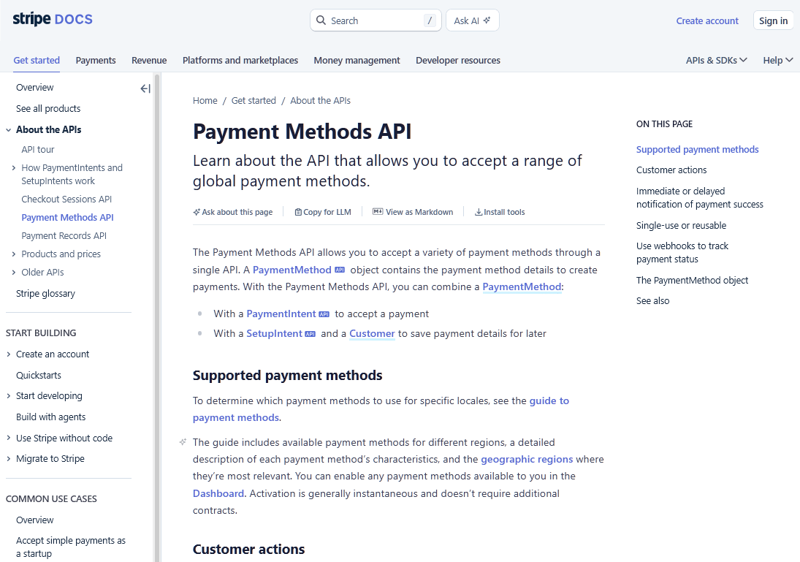The image size is (800, 562).
Task: Open the APIs & SDKs dropdown
Action: pos(716,60)
